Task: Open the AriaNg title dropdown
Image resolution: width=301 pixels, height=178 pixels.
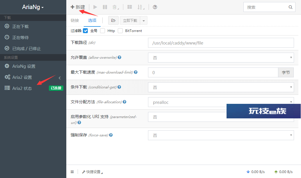Action: pos(33,7)
